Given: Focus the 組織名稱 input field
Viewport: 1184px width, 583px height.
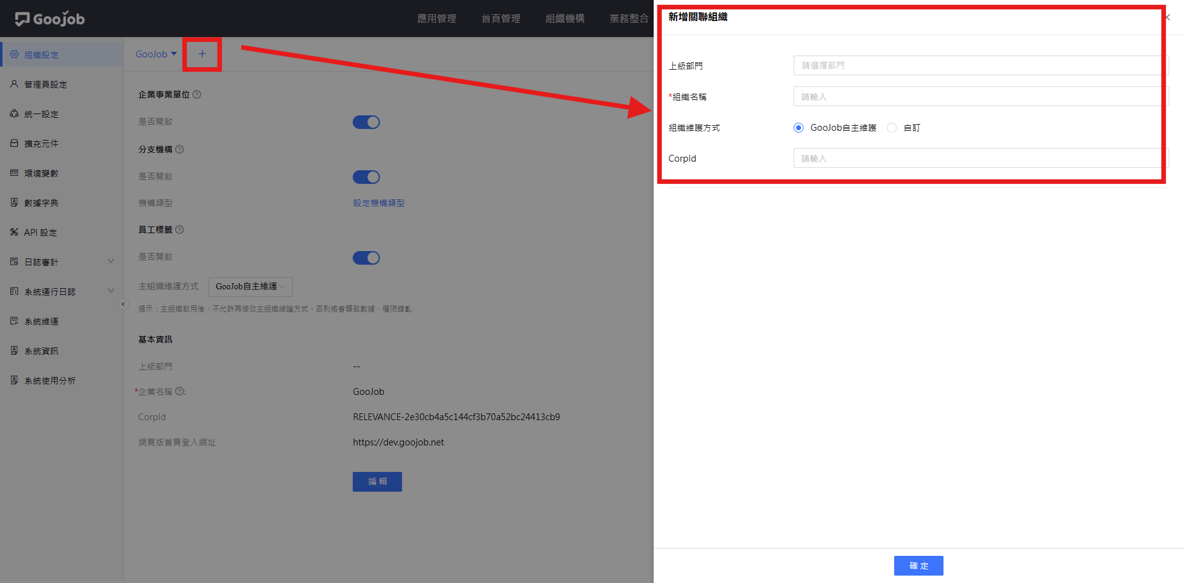Looking at the screenshot, I should [980, 96].
